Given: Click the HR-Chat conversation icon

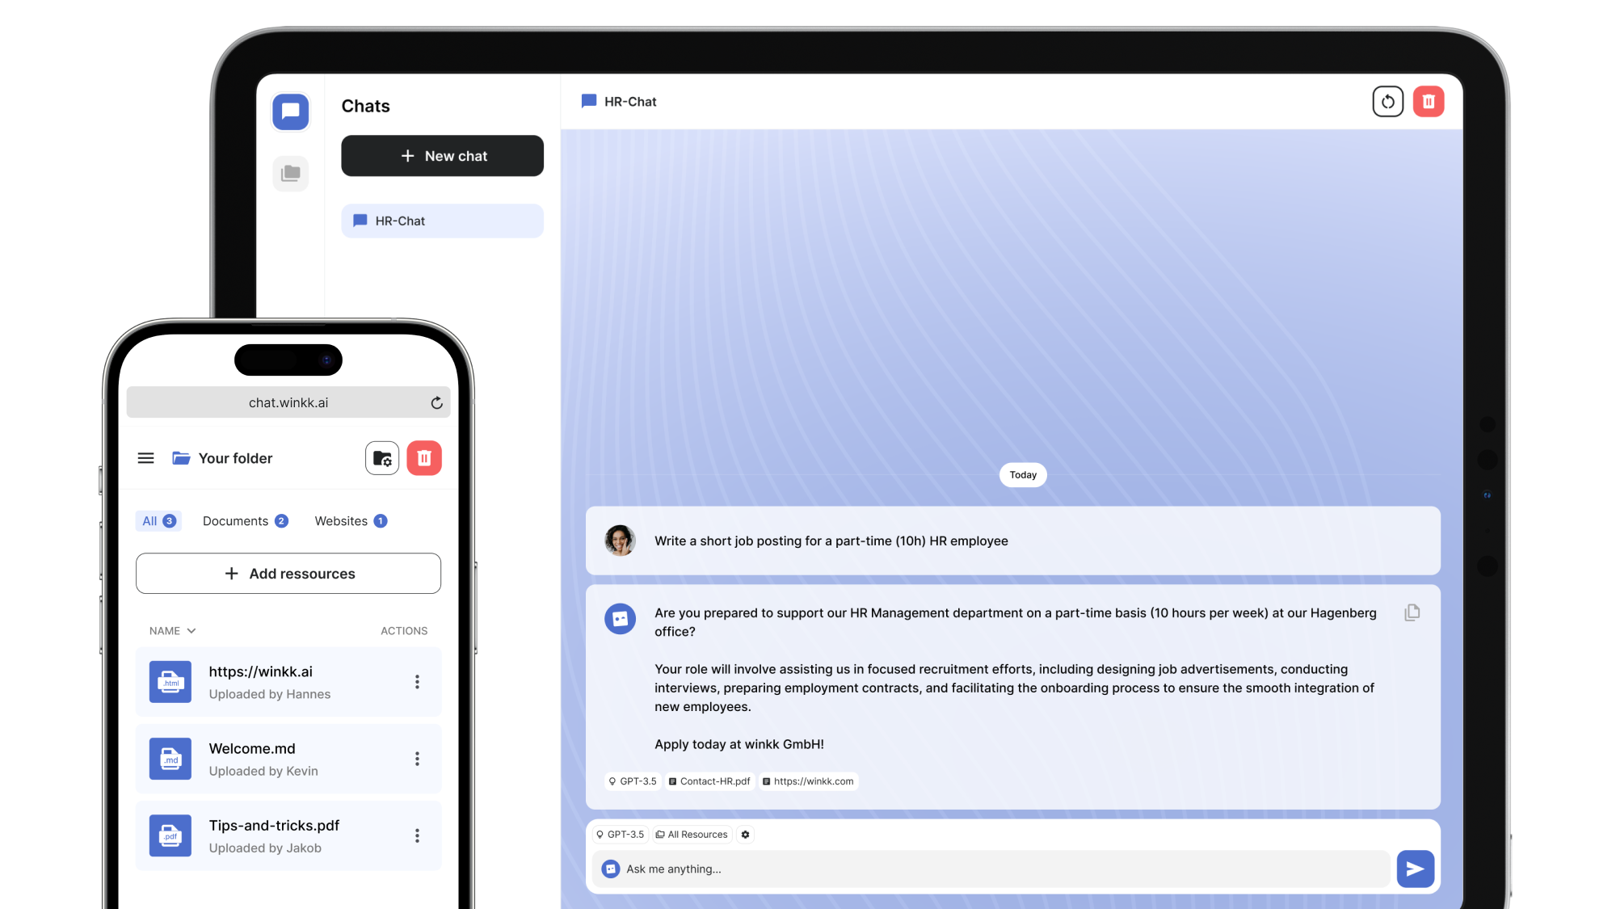Looking at the screenshot, I should pyautogui.click(x=359, y=220).
